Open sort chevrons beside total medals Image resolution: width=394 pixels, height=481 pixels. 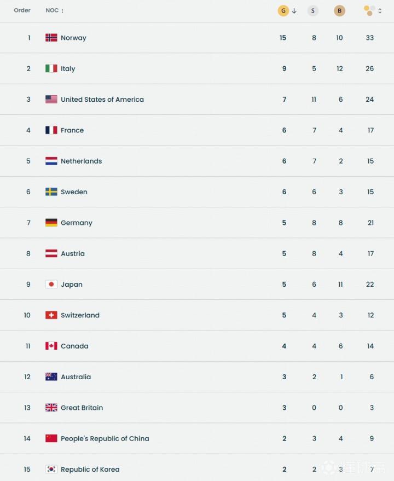[380, 11]
